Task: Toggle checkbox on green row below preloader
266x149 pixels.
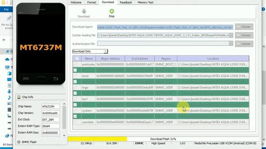Action: pyautogui.click(x=75, y=70)
